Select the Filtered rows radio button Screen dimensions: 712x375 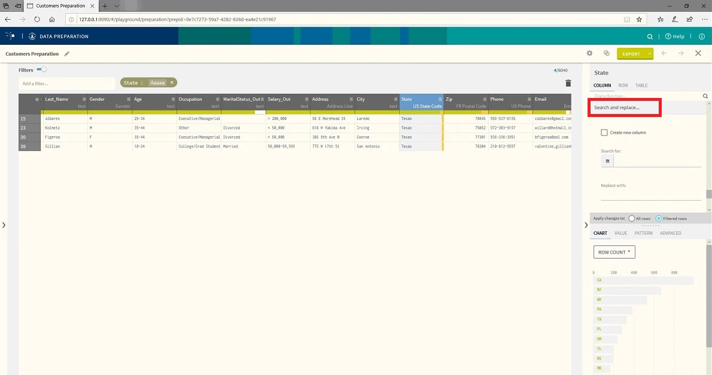pyautogui.click(x=658, y=219)
